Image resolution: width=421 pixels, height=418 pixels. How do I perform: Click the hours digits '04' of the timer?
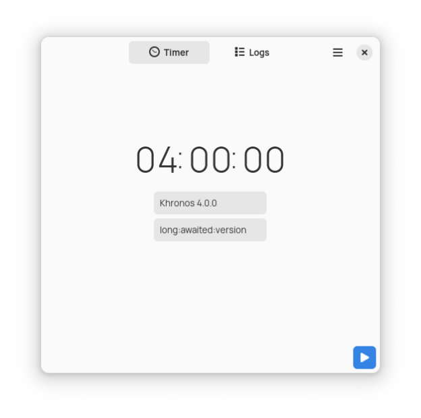tap(157, 159)
